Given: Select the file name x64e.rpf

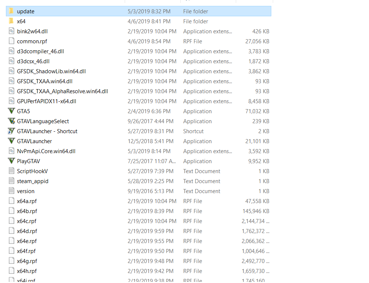Looking at the screenshot, I should point(27,241).
